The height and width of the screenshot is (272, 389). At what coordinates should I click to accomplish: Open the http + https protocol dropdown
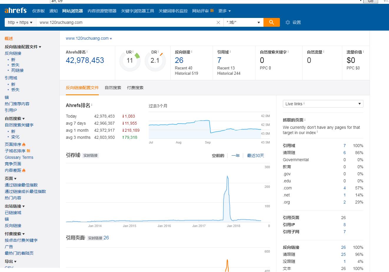click(x=20, y=22)
